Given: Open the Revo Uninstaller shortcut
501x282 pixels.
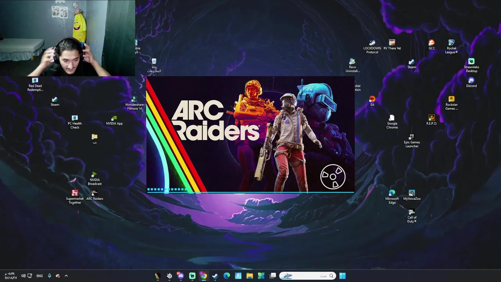Looking at the screenshot, I should click(352, 65).
